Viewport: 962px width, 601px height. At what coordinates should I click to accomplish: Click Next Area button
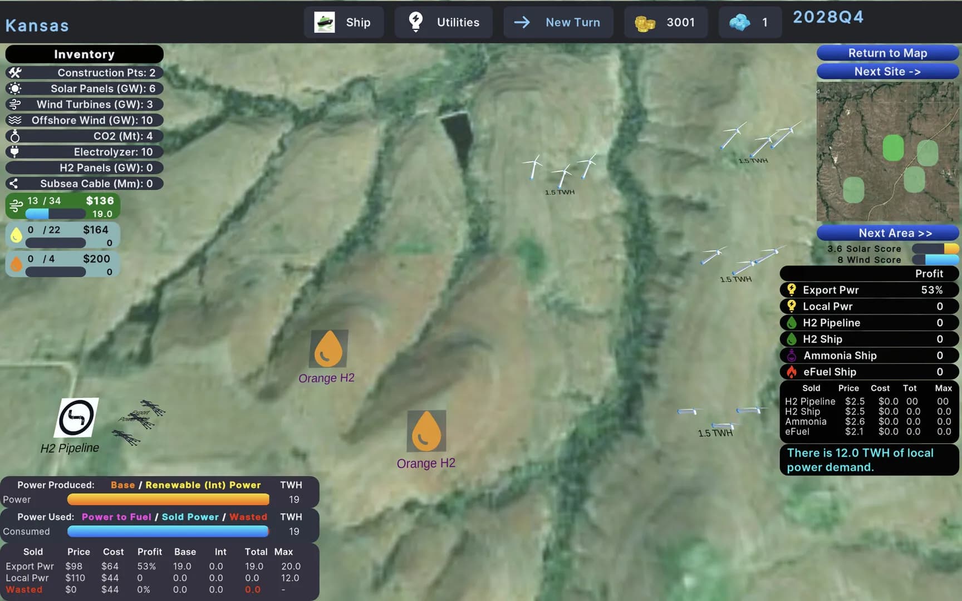point(887,233)
